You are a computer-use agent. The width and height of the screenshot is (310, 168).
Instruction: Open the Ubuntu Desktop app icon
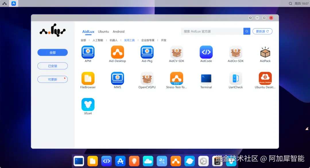point(265,78)
